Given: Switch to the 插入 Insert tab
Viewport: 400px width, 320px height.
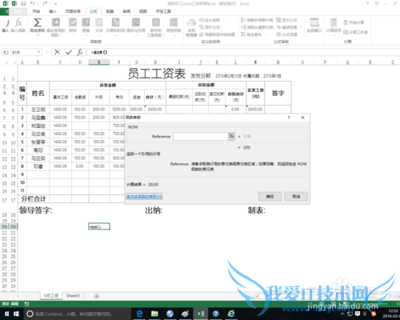Looking at the screenshot, I should click(x=53, y=11).
